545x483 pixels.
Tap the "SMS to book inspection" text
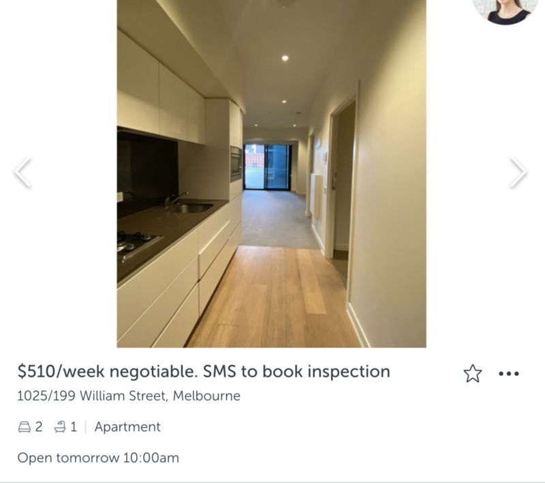pyautogui.click(x=296, y=372)
